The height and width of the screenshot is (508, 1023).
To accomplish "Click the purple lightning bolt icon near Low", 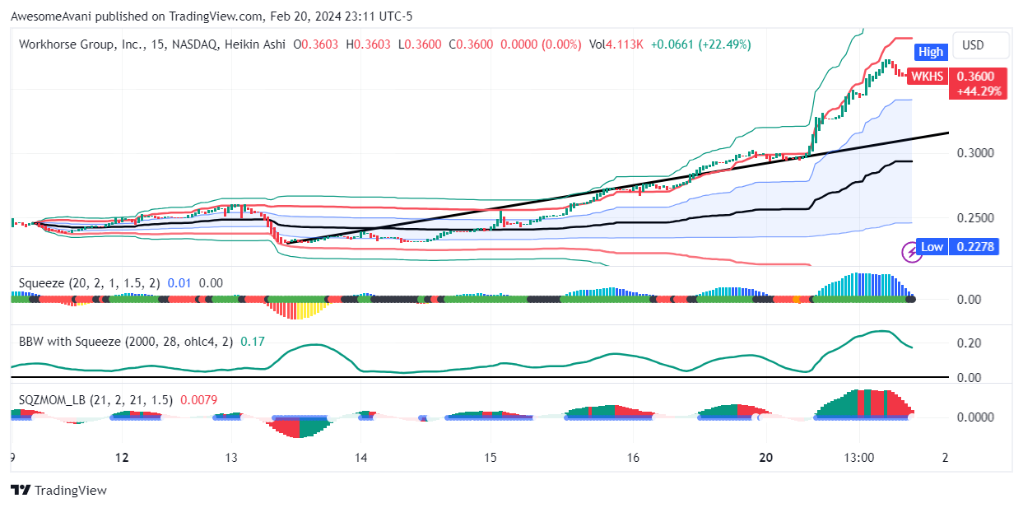I will (x=911, y=253).
